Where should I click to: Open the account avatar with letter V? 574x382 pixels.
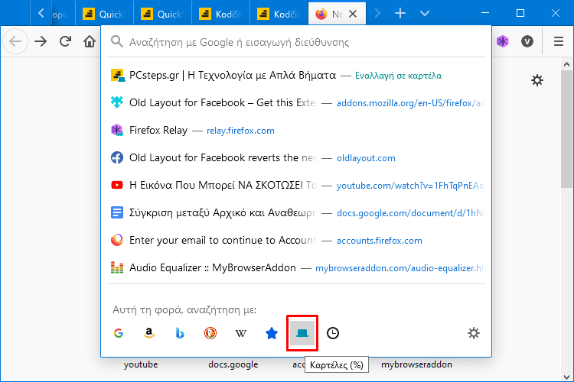(527, 42)
